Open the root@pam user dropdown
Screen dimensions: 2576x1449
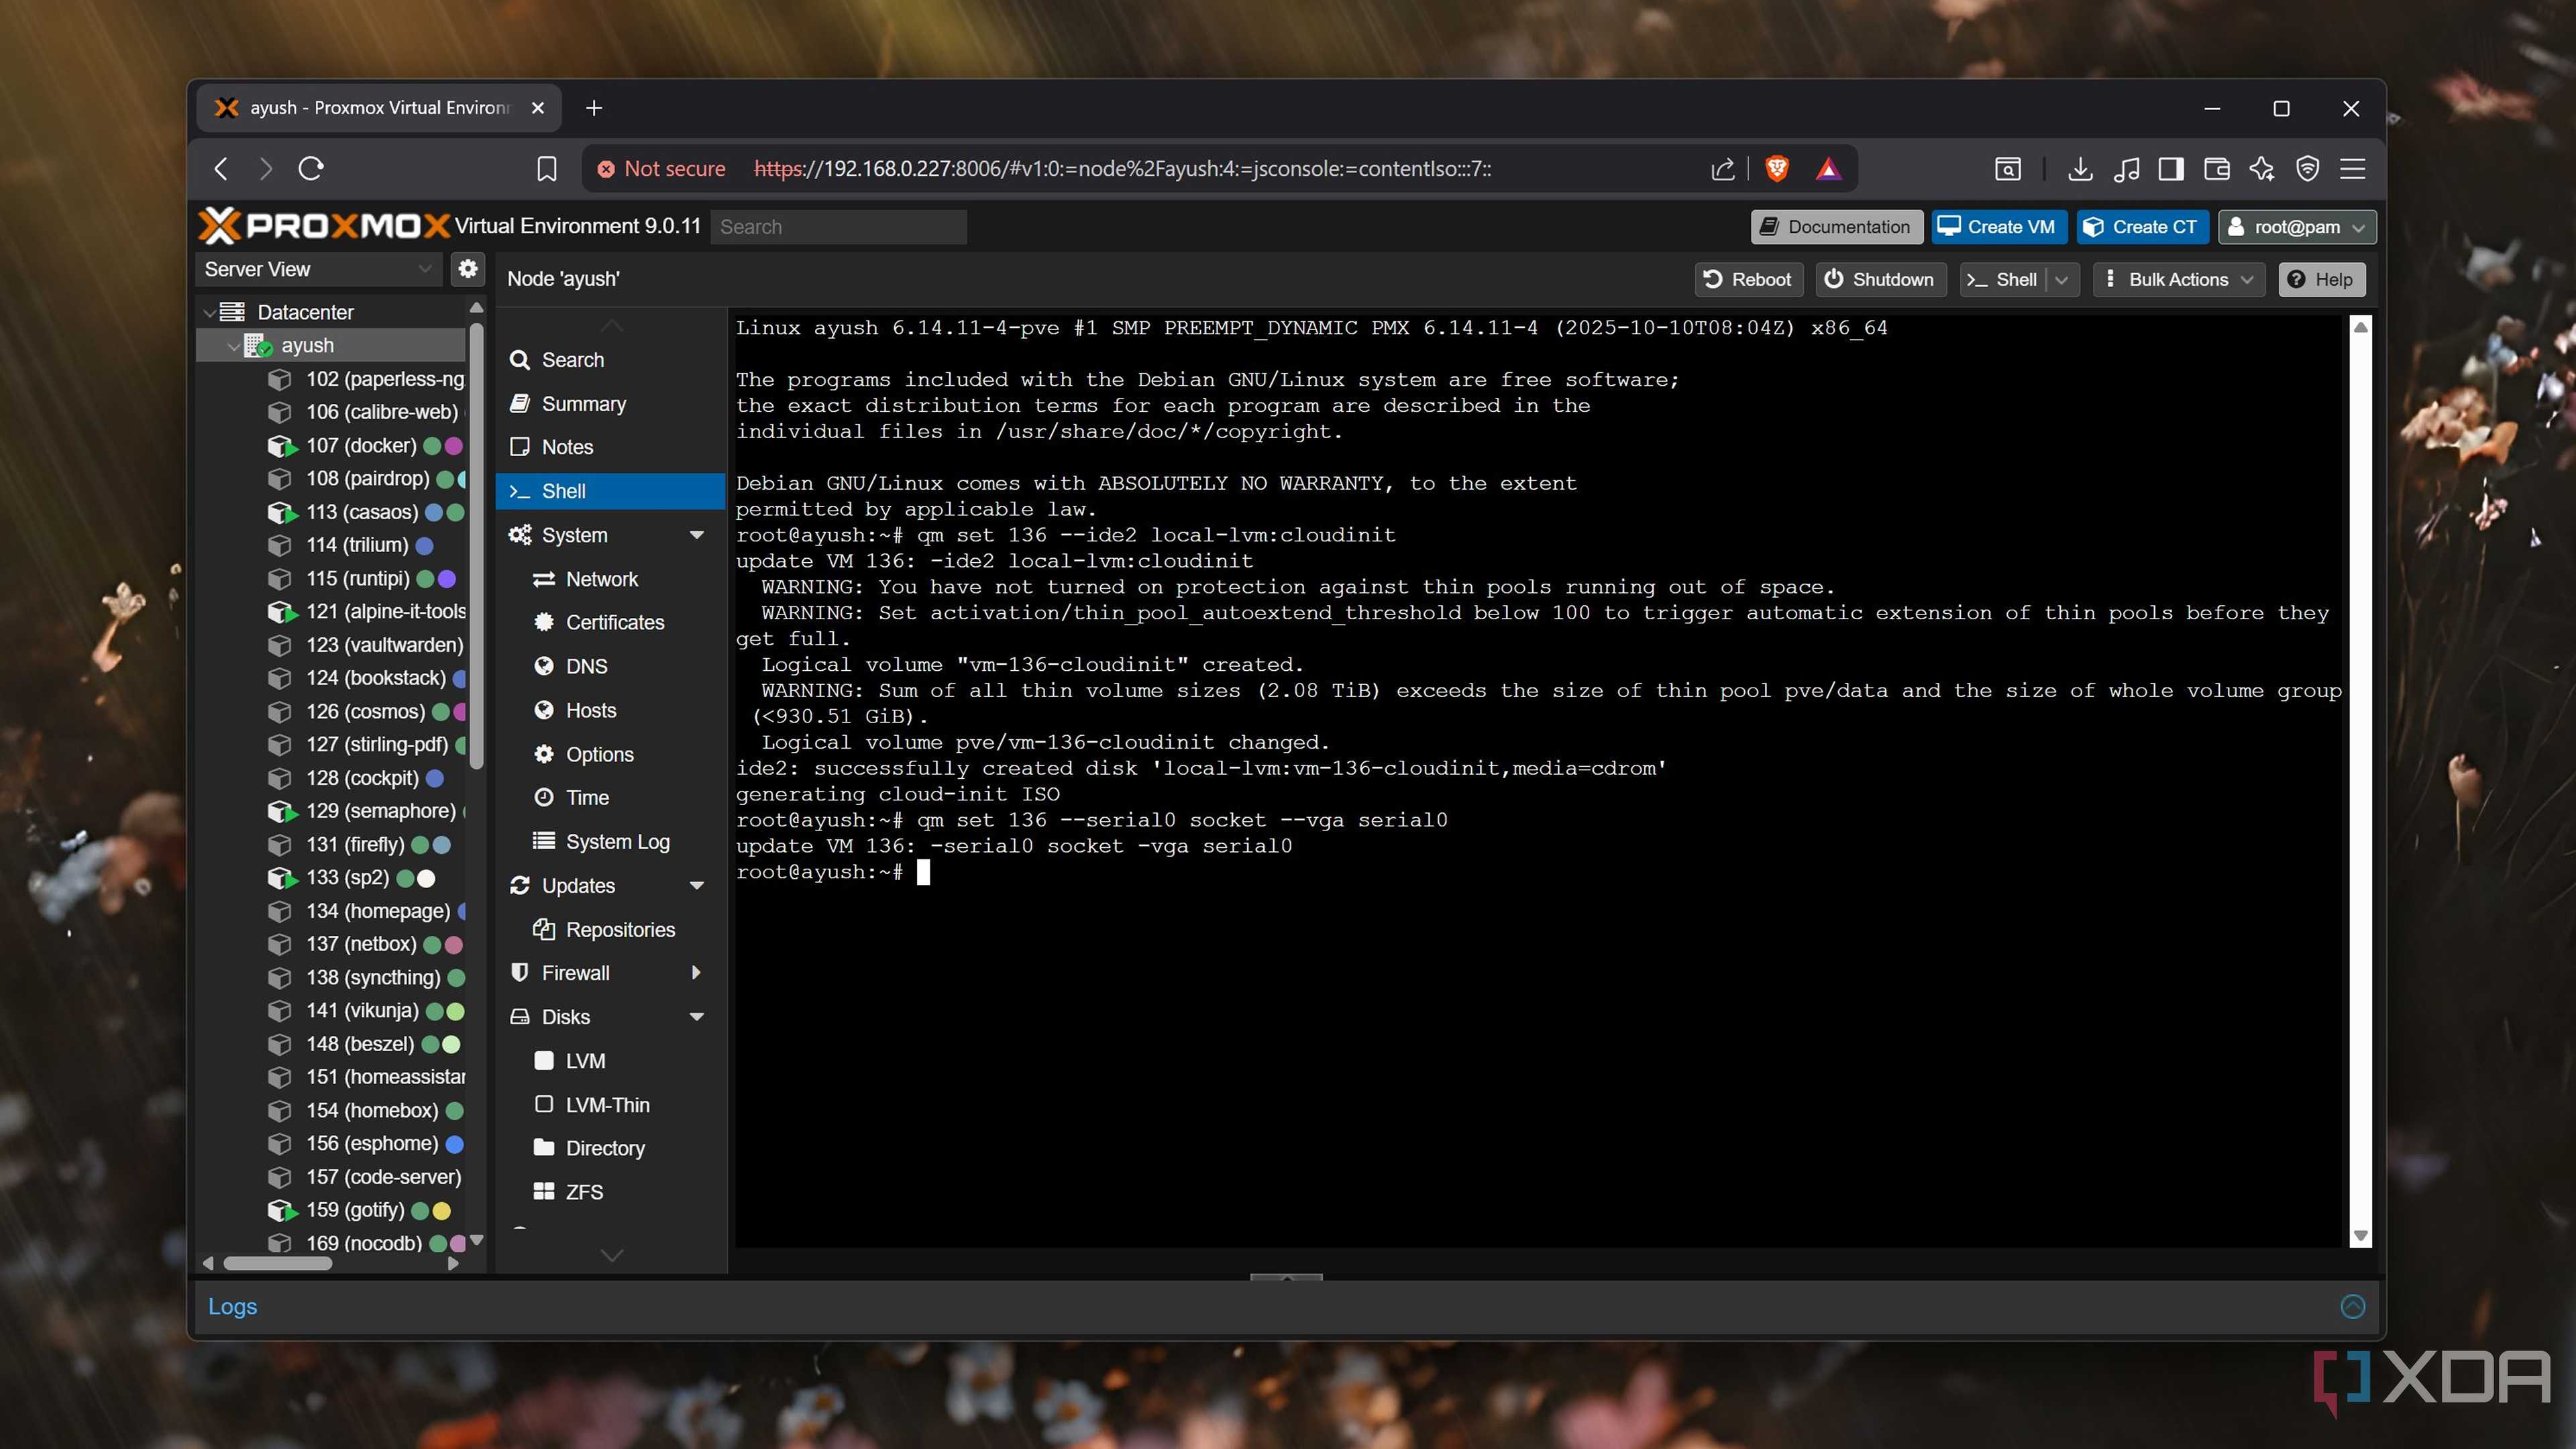(2297, 227)
